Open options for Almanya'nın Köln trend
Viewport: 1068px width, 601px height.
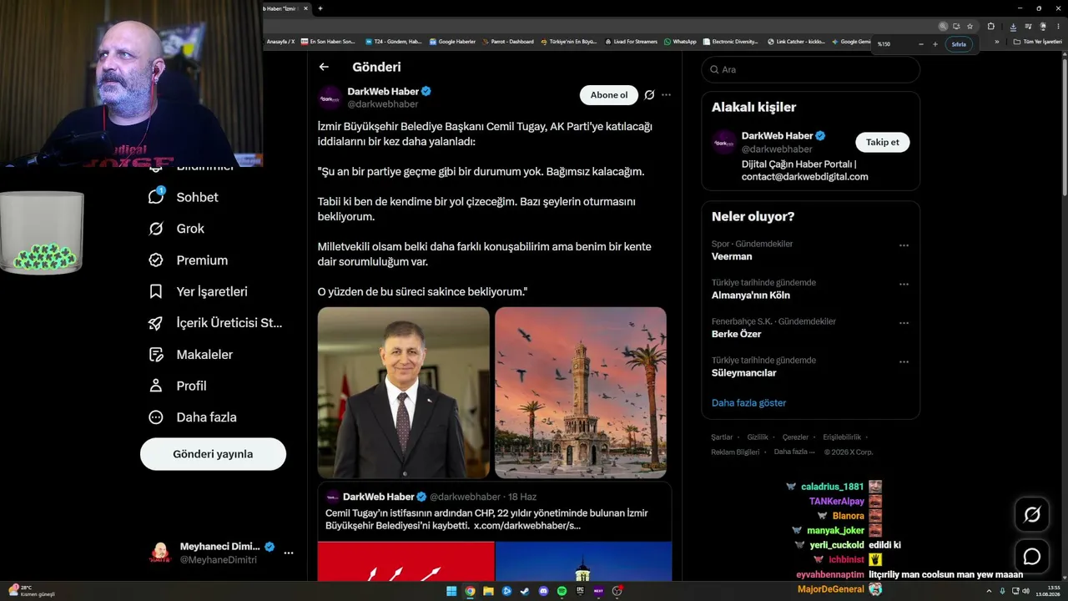pos(904,284)
